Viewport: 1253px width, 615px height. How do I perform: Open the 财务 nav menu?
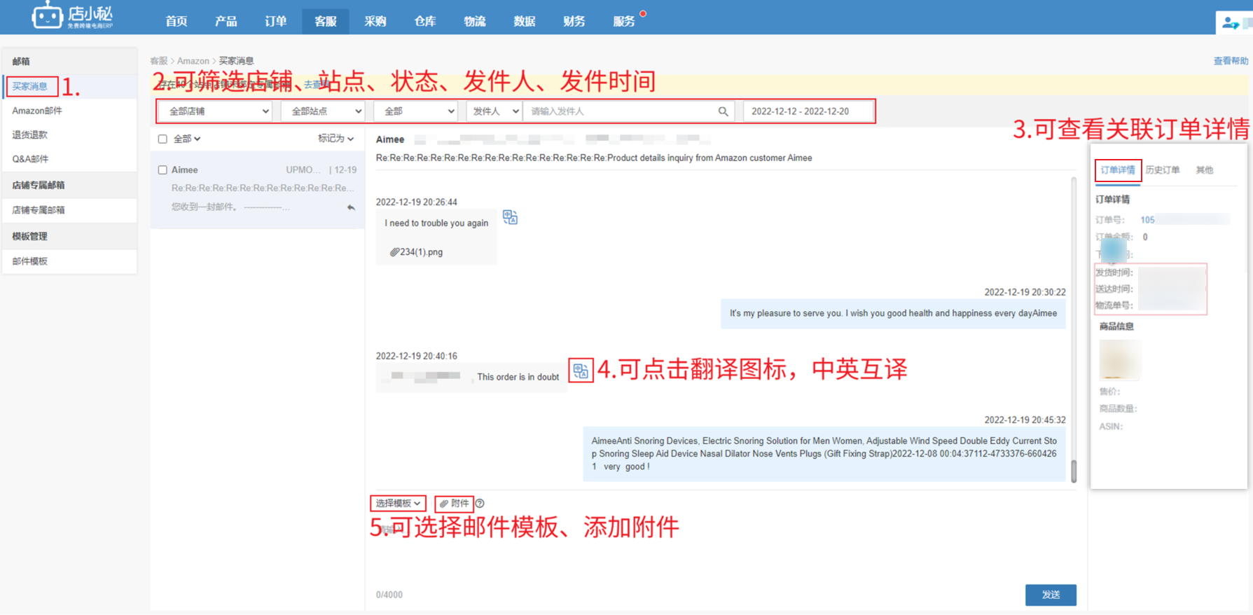(574, 21)
